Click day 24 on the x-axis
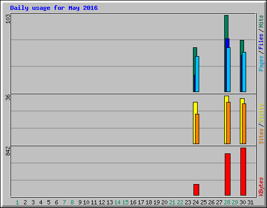This screenshot has width=267, height=208. point(196,202)
